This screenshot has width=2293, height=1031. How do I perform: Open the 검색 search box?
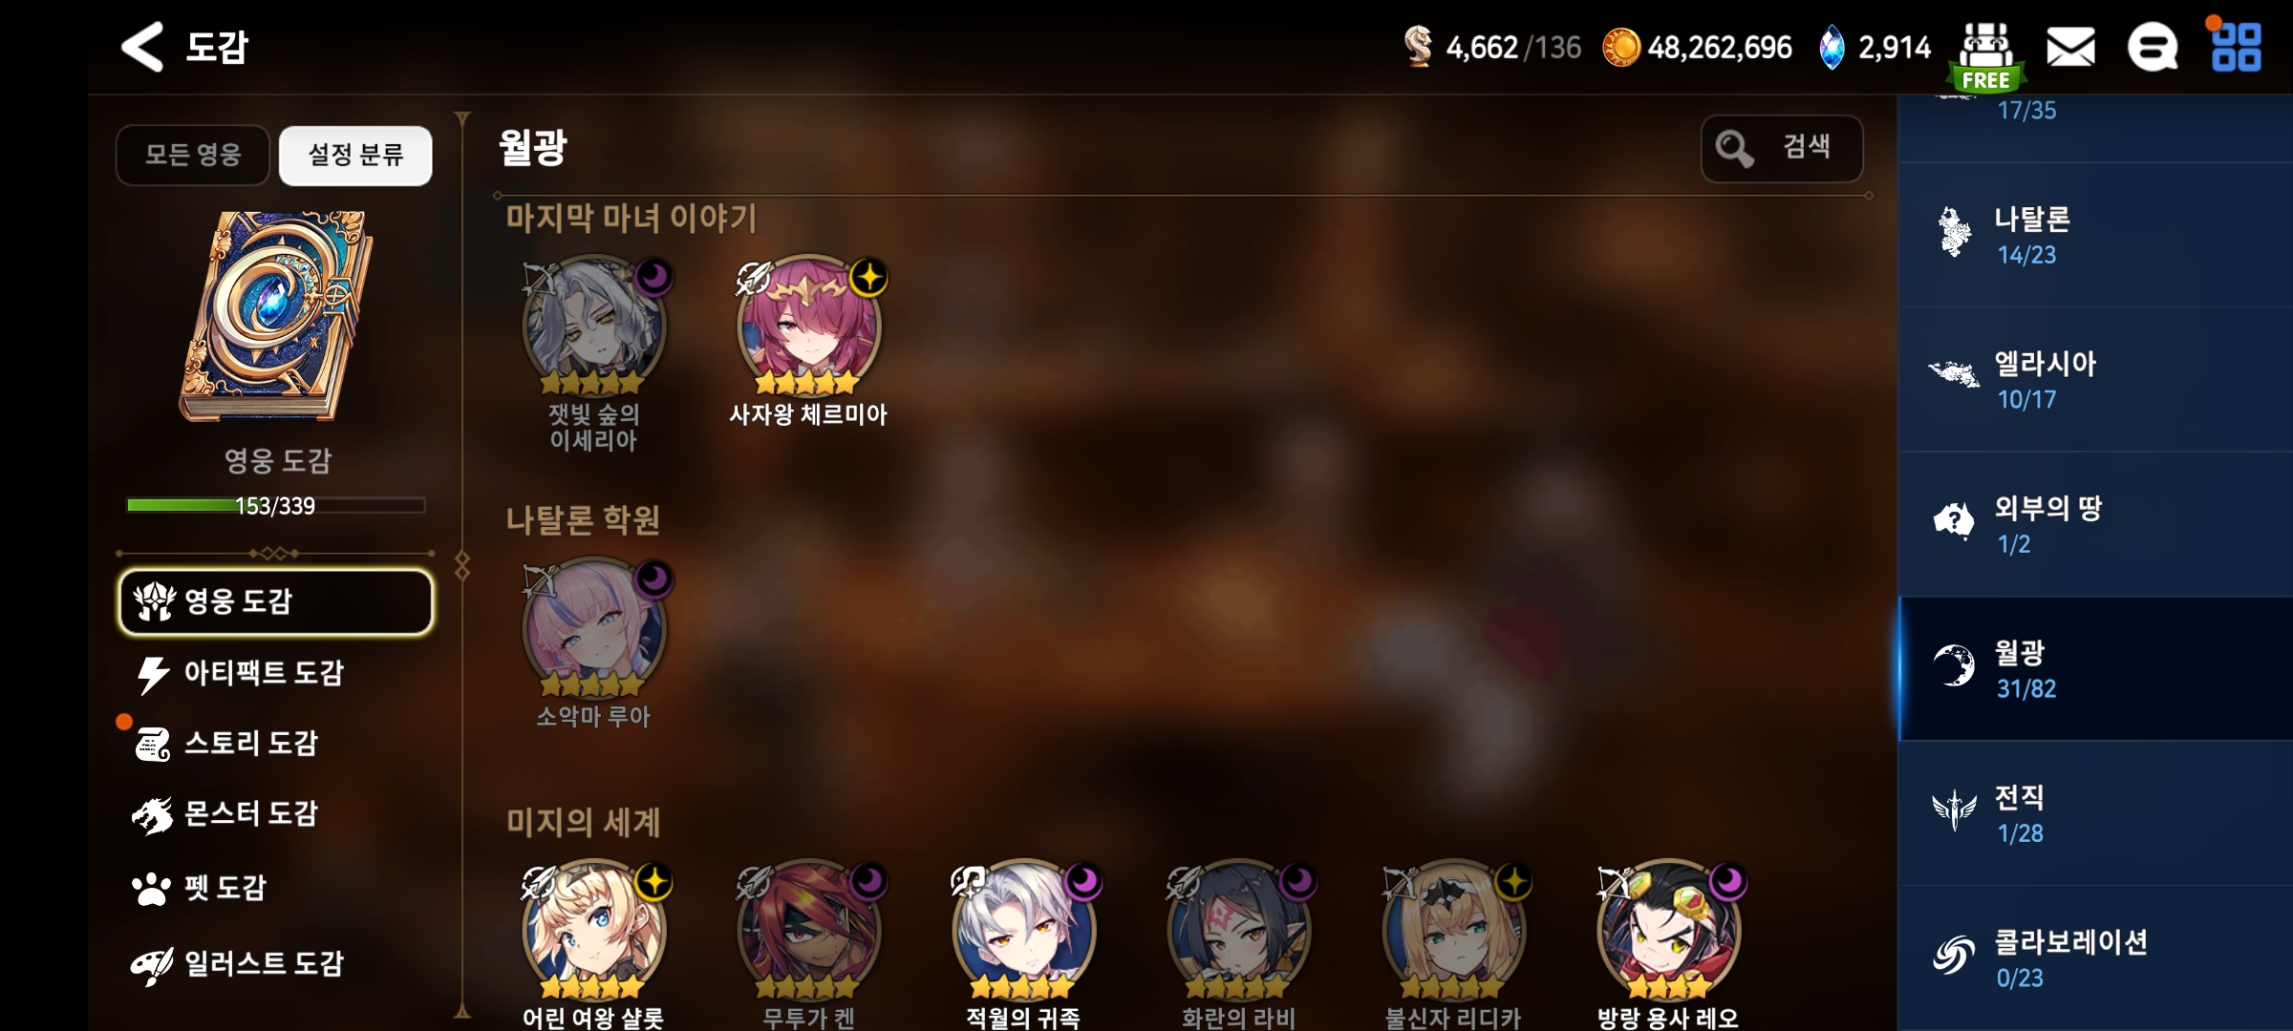1782,148
